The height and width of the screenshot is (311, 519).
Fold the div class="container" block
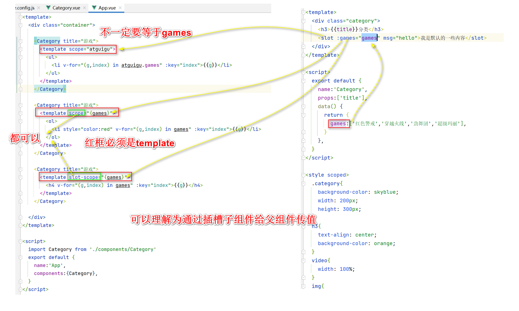(20, 25)
